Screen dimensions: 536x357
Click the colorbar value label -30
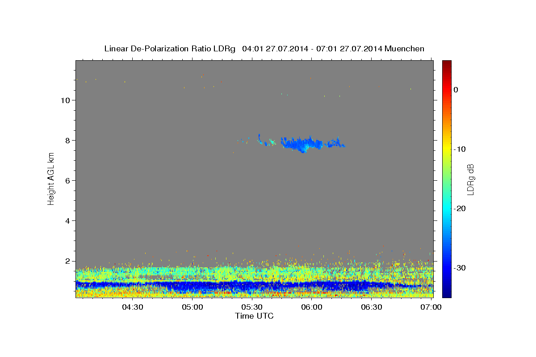pos(460,268)
